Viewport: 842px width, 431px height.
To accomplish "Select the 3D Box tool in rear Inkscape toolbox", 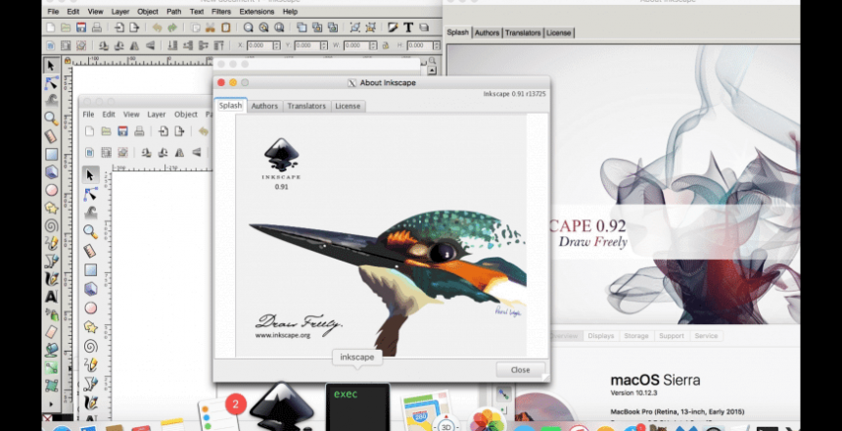I will coord(52,172).
